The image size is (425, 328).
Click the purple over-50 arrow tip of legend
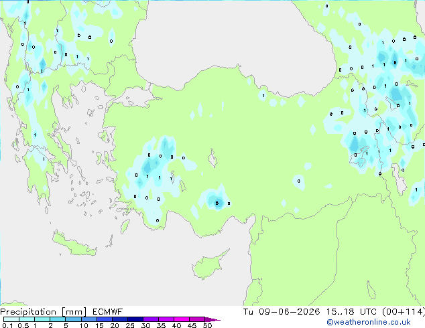(x=213, y=319)
